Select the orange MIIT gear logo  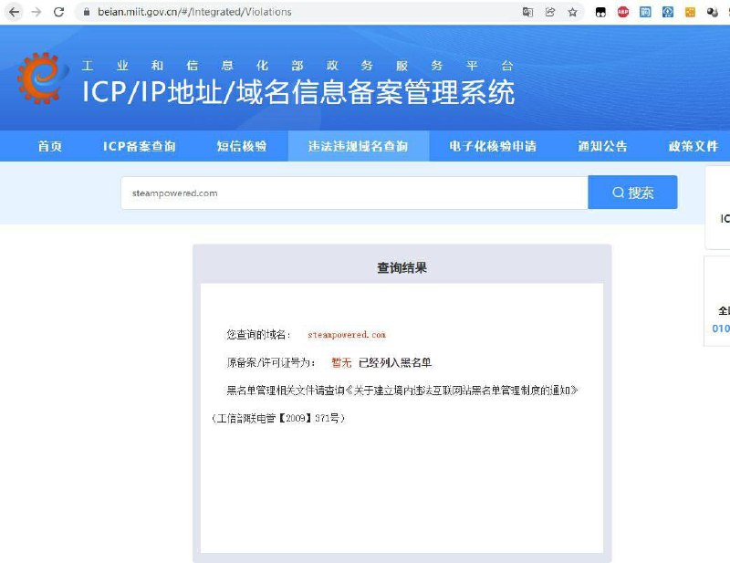(38, 78)
